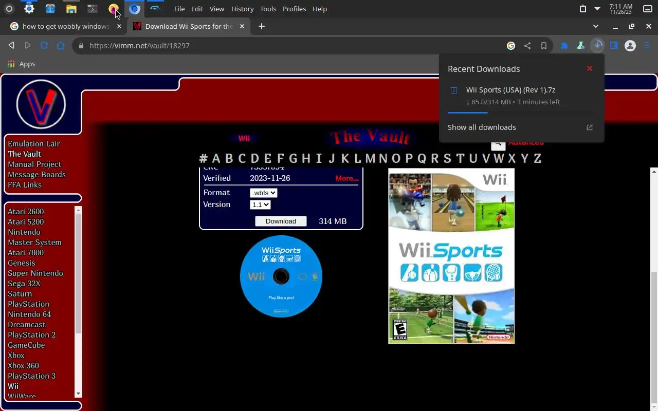Click the More... link
Image resolution: width=658 pixels, height=411 pixels.
pos(347,178)
